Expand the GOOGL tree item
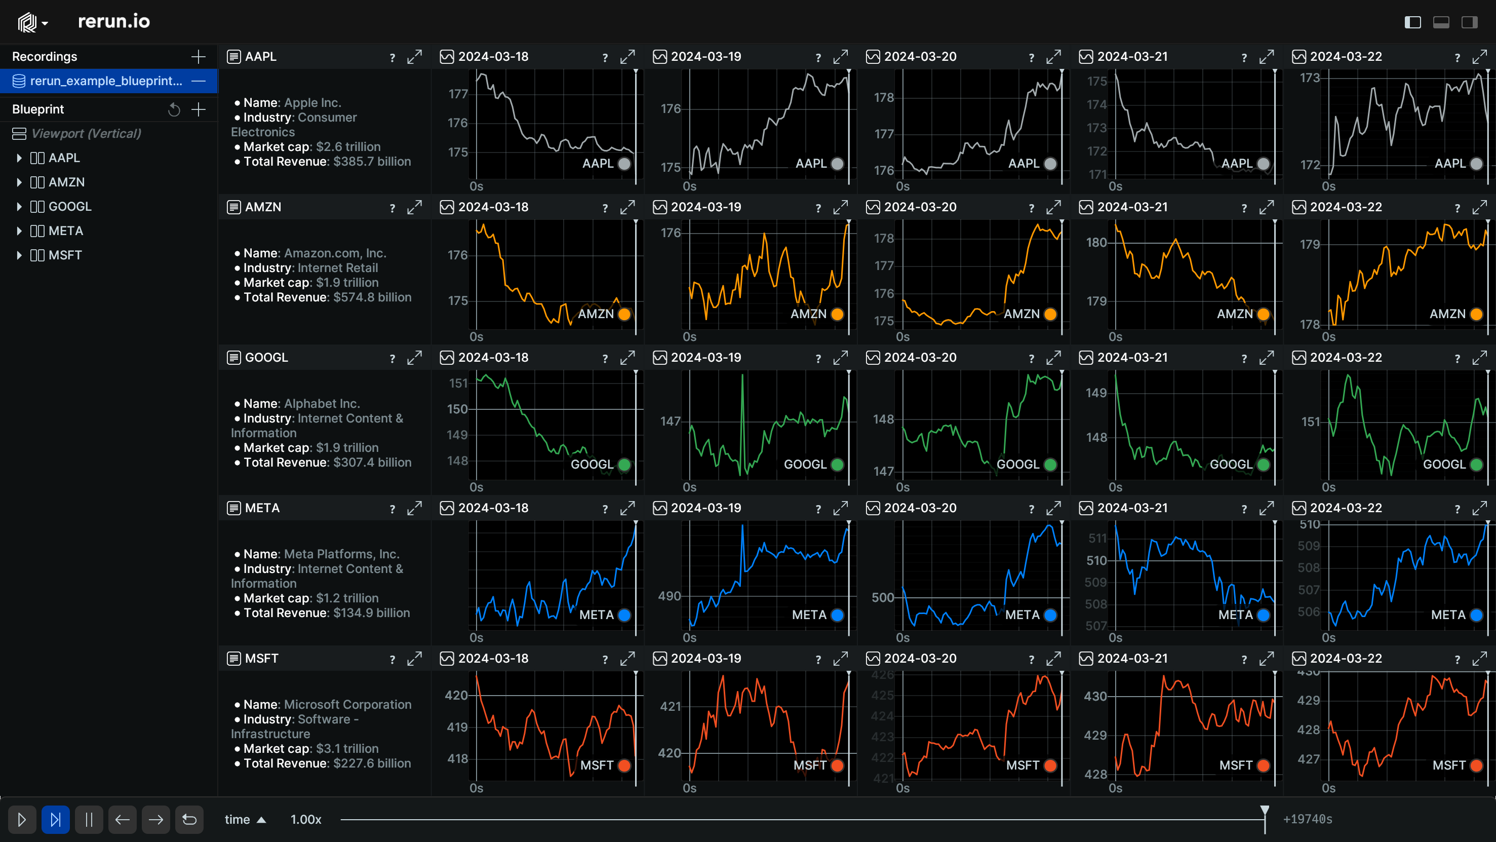This screenshot has width=1496, height=842. [19, 207]
